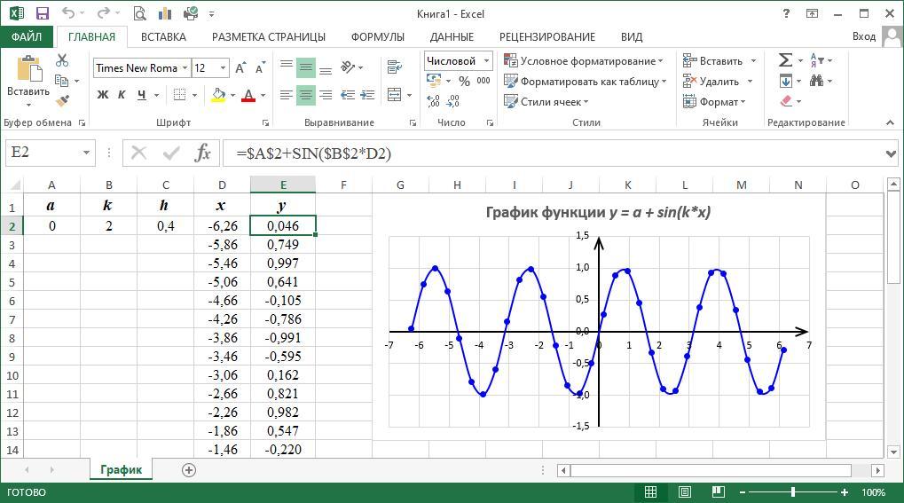Switch to the ДАННЫЕ tab
The height and width of the screenshot is (503, 904).
(x=452, y=37)
